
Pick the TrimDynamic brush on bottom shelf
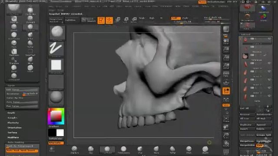pyautogui.click(x=123, y=150)
